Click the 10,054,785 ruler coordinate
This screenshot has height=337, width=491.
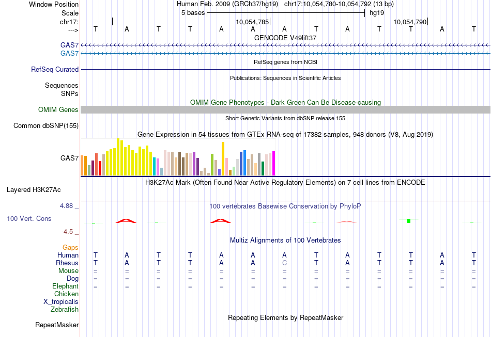252,22
